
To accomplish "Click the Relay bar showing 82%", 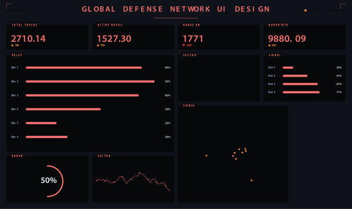I will point(82,95).
